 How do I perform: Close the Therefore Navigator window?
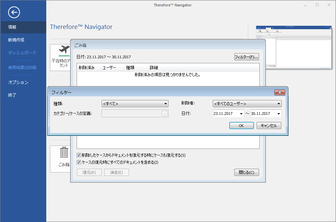pos(329,5)
